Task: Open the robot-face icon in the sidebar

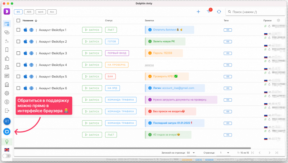Action: coord(7,84)
